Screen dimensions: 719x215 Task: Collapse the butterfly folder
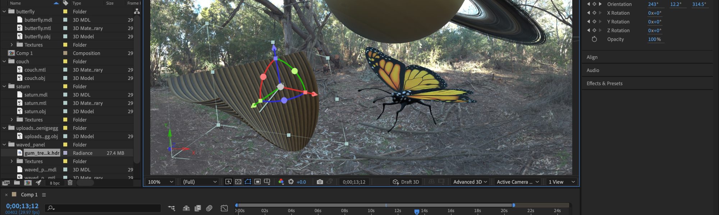click(x=4, y=11)
